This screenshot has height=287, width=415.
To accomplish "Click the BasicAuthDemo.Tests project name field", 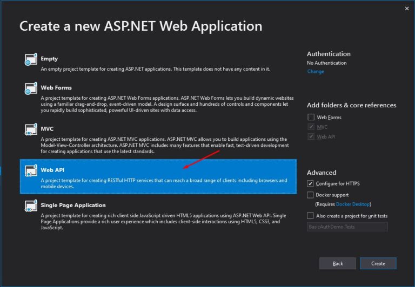I will [x=347, y=227].
